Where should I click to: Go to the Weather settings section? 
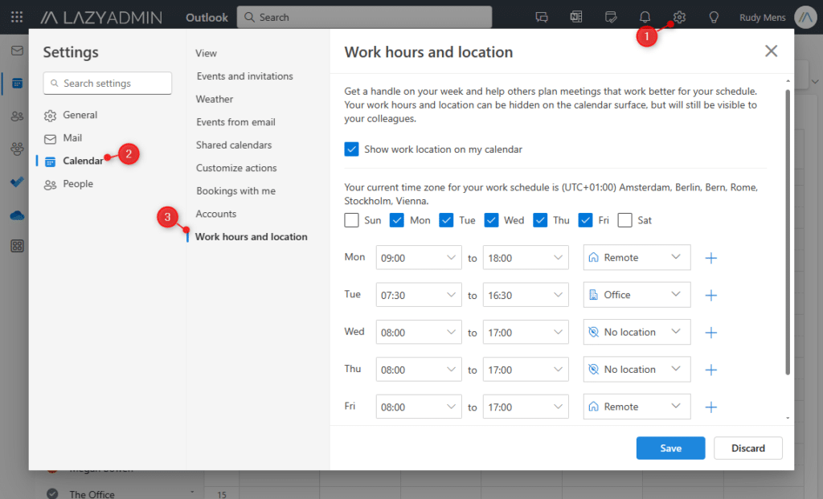(214, 99)
